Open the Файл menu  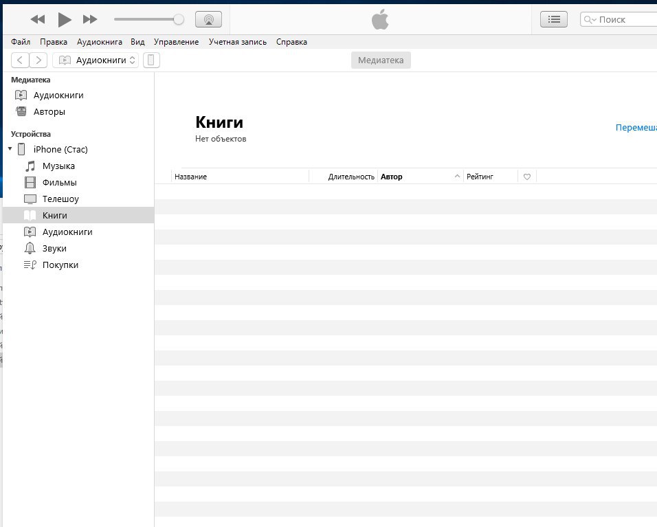click(21, 42)
